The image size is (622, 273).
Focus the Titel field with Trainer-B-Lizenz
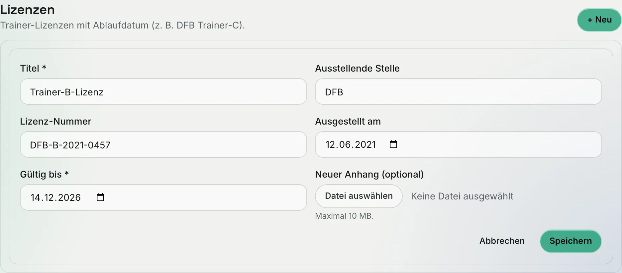pos(163,91)
